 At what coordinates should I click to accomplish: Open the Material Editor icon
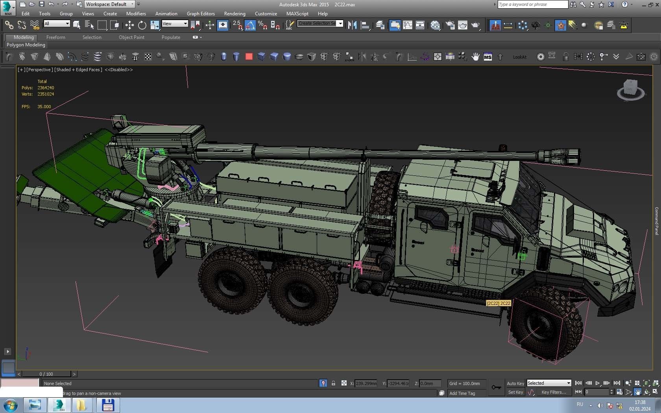click(x=435, y=25)
